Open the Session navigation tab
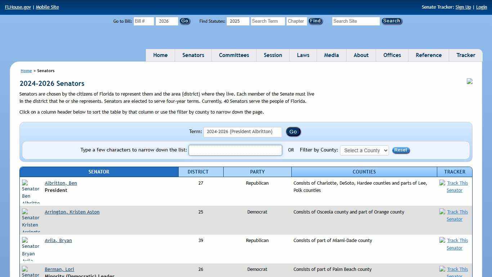 (x=273, y=55)
